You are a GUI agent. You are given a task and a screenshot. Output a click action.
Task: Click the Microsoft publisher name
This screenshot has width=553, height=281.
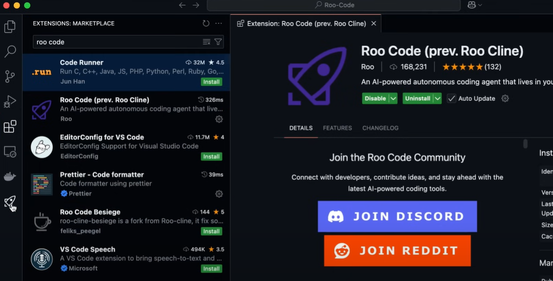pos(83,268)
